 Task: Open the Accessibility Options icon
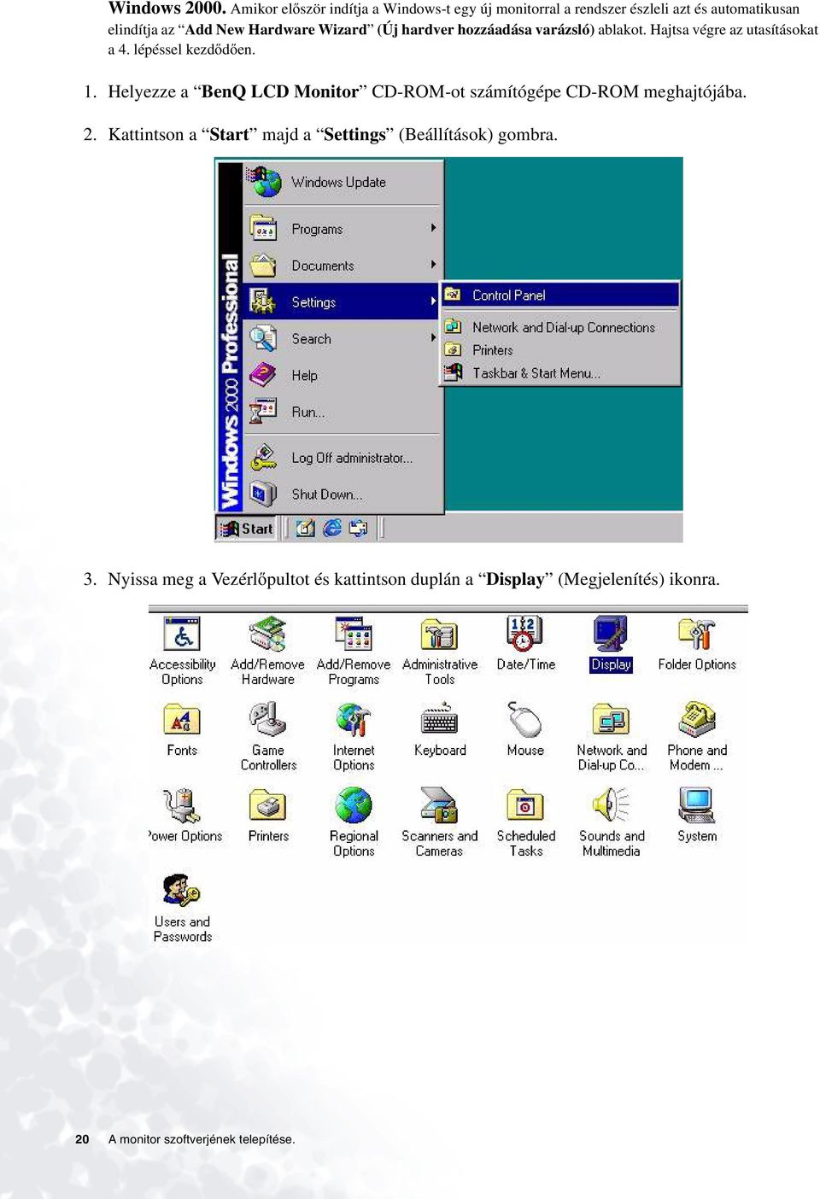[x=181, y=635]
